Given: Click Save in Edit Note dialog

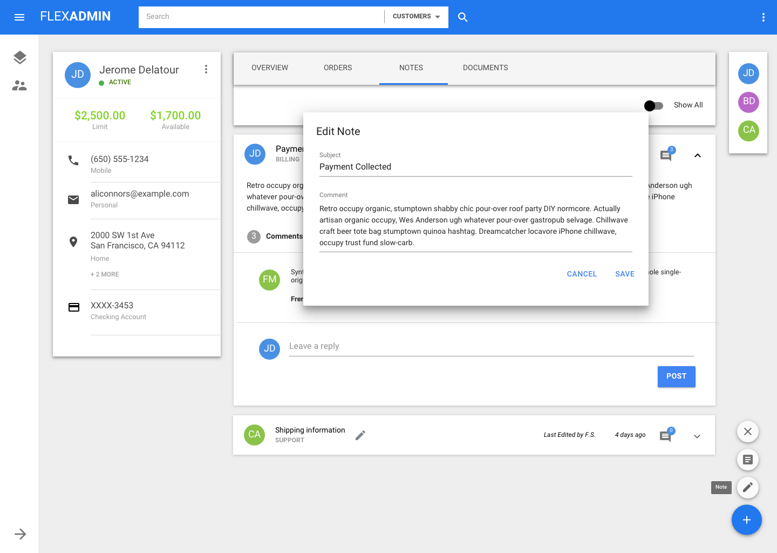Looking at the screenshot, I should [624, 274].
